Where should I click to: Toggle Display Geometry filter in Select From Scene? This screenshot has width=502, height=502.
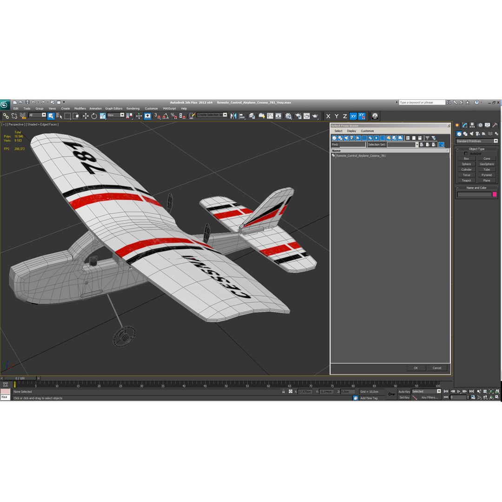click(x=334, y=138)
